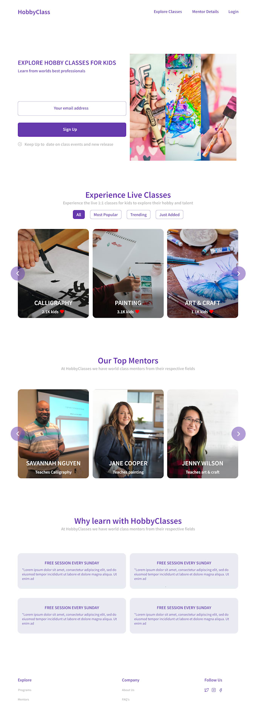Viewport: 256px width, 716px height.
Task: Like the Painting class heart icon
Action: click(x=137, y=312)
